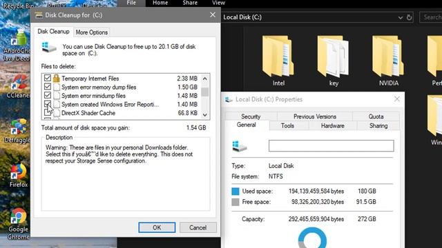
Task: Open the NVIDIA folder icon
Action: pos(388,56)
